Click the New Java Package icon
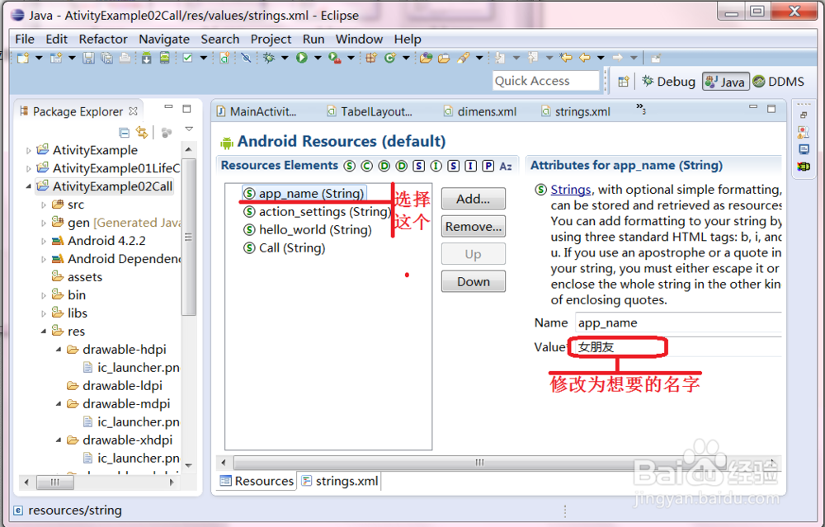The image size is (825, 527). tap(371, 58)
